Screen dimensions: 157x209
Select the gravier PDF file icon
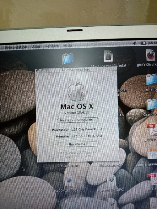click(152, 130)
